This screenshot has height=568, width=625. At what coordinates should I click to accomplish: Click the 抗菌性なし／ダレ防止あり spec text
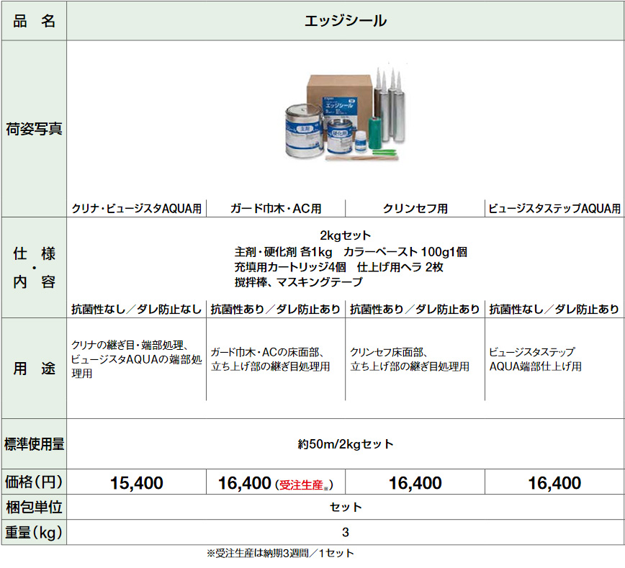point(554,310)
